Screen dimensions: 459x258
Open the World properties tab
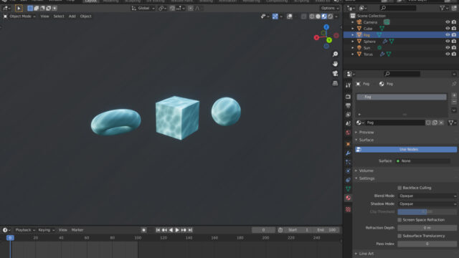[348, 133]
